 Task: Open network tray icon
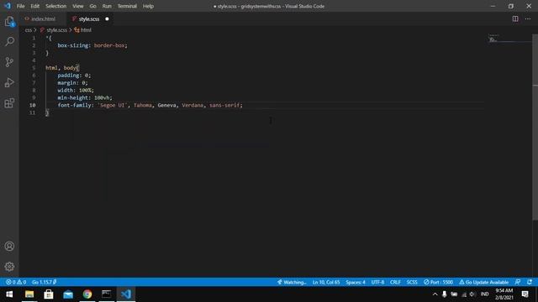pos(464,294)
